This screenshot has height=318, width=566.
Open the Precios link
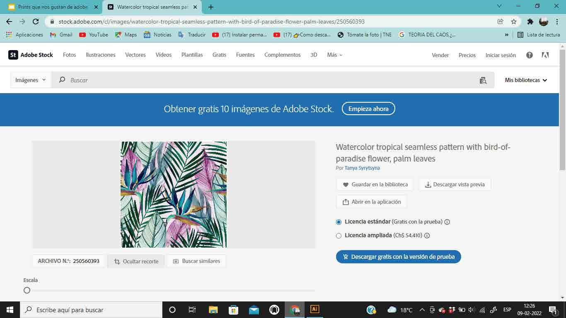click(467, 55)
